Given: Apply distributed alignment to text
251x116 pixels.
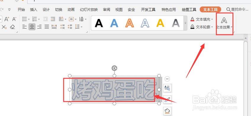Looking at the screenshot, I should (x=54, y=27).
